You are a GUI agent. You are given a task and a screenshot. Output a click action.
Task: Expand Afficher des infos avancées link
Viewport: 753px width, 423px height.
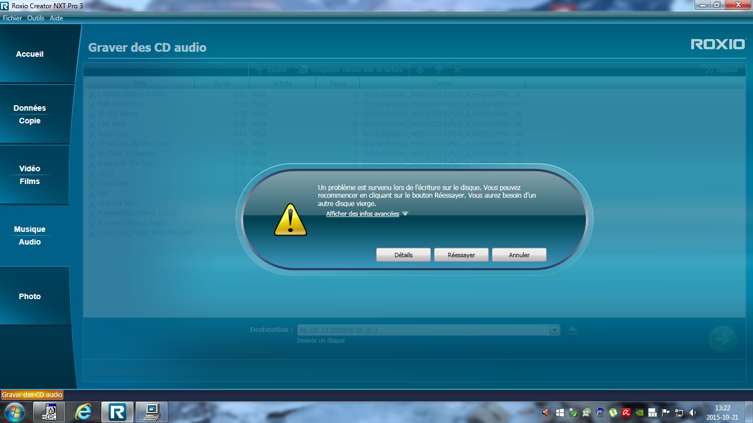click(362, 214)
